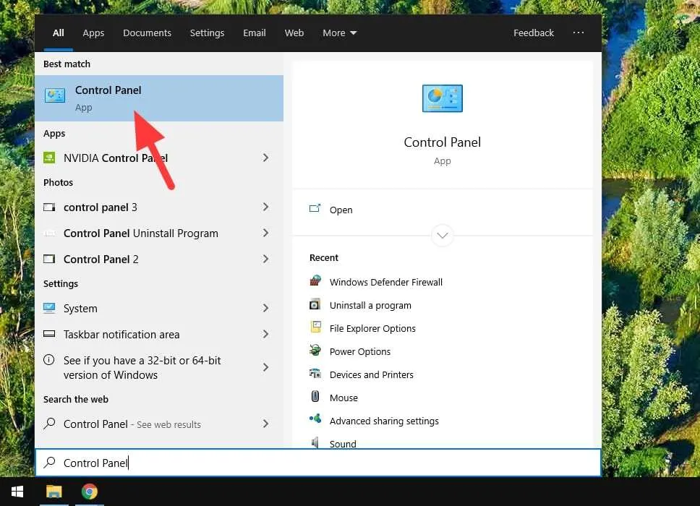Switch to the Documents filter tab

point(147,33)
